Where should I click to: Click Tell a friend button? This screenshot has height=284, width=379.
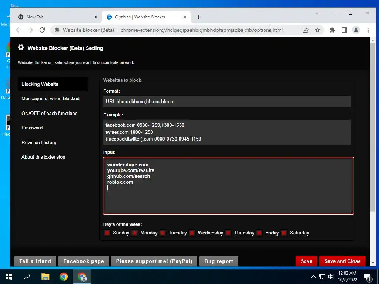click(35, 261)
